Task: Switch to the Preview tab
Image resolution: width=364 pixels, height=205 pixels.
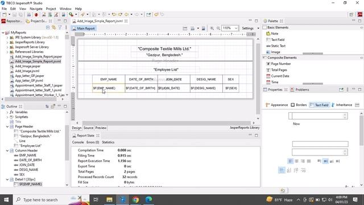Action: coord(101,128)
